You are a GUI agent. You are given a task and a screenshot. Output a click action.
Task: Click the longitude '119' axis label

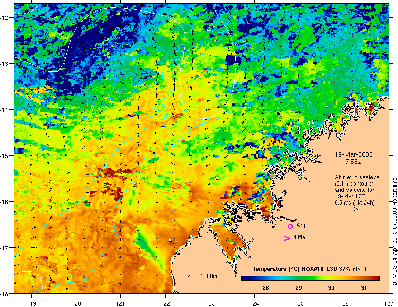32,303
